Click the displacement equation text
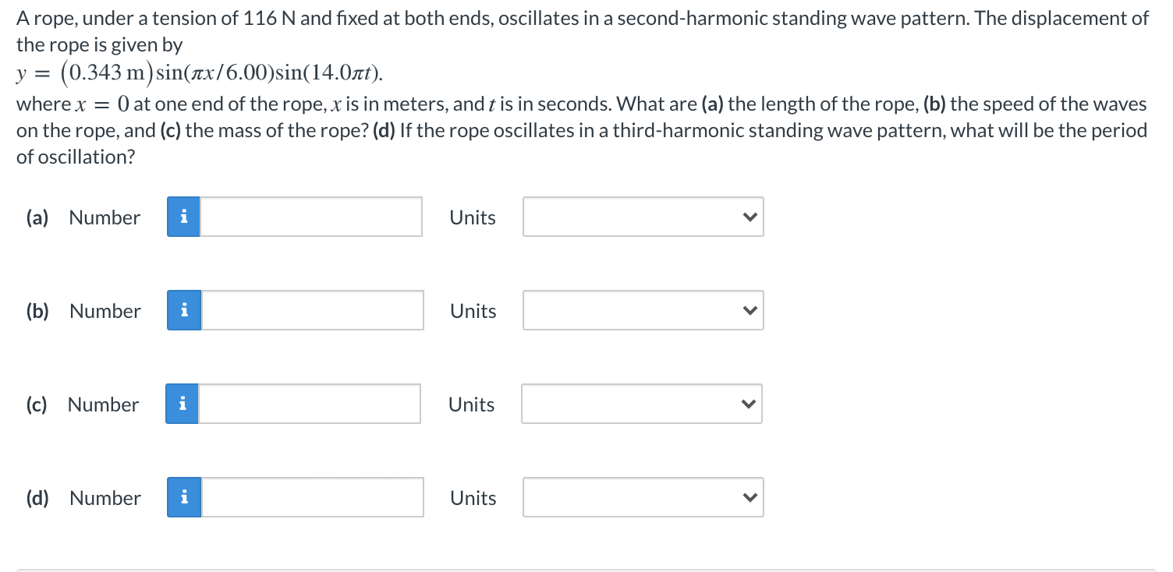Screen dimensions: 1173x572 point(200,73)
